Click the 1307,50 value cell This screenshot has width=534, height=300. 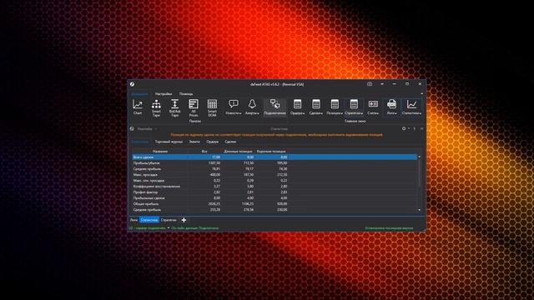coord(214,163)
